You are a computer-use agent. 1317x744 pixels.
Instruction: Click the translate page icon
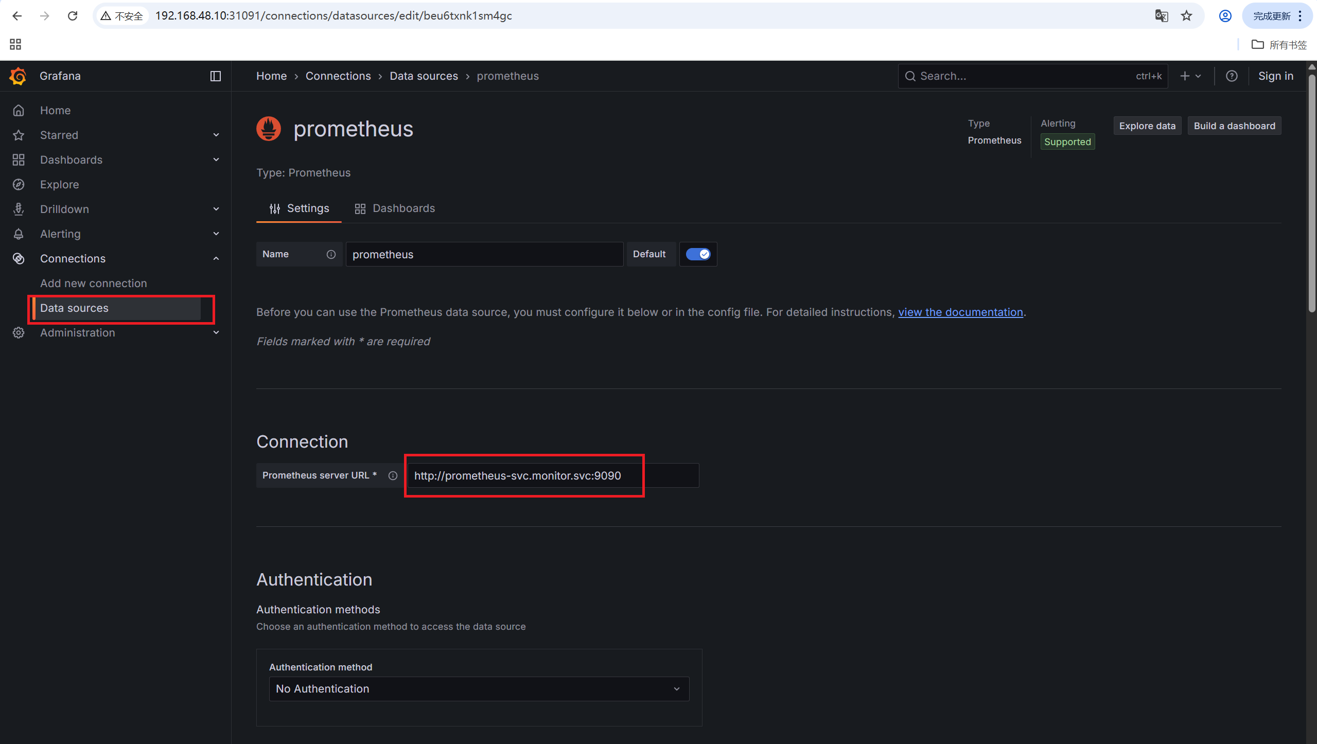(x=1161, y=16)
